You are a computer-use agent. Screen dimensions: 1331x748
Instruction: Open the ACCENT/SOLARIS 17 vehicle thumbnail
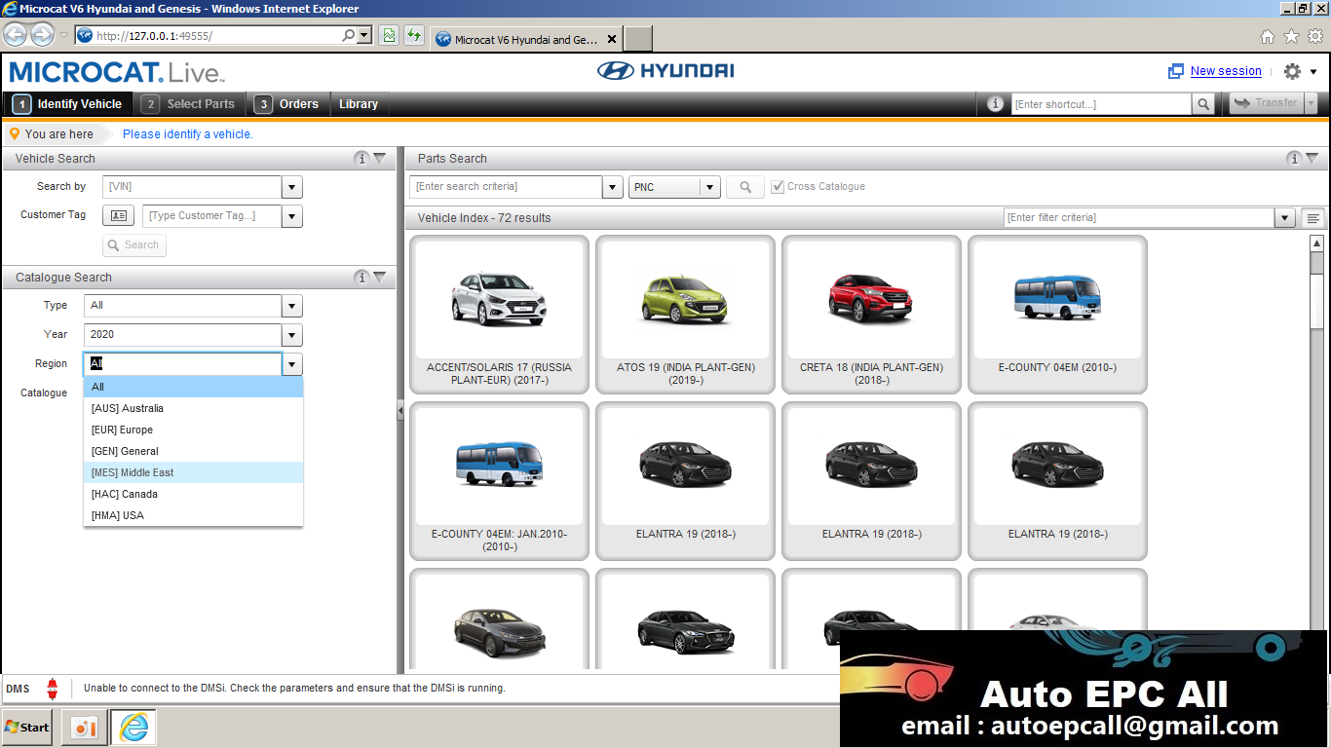pos(499,314)
